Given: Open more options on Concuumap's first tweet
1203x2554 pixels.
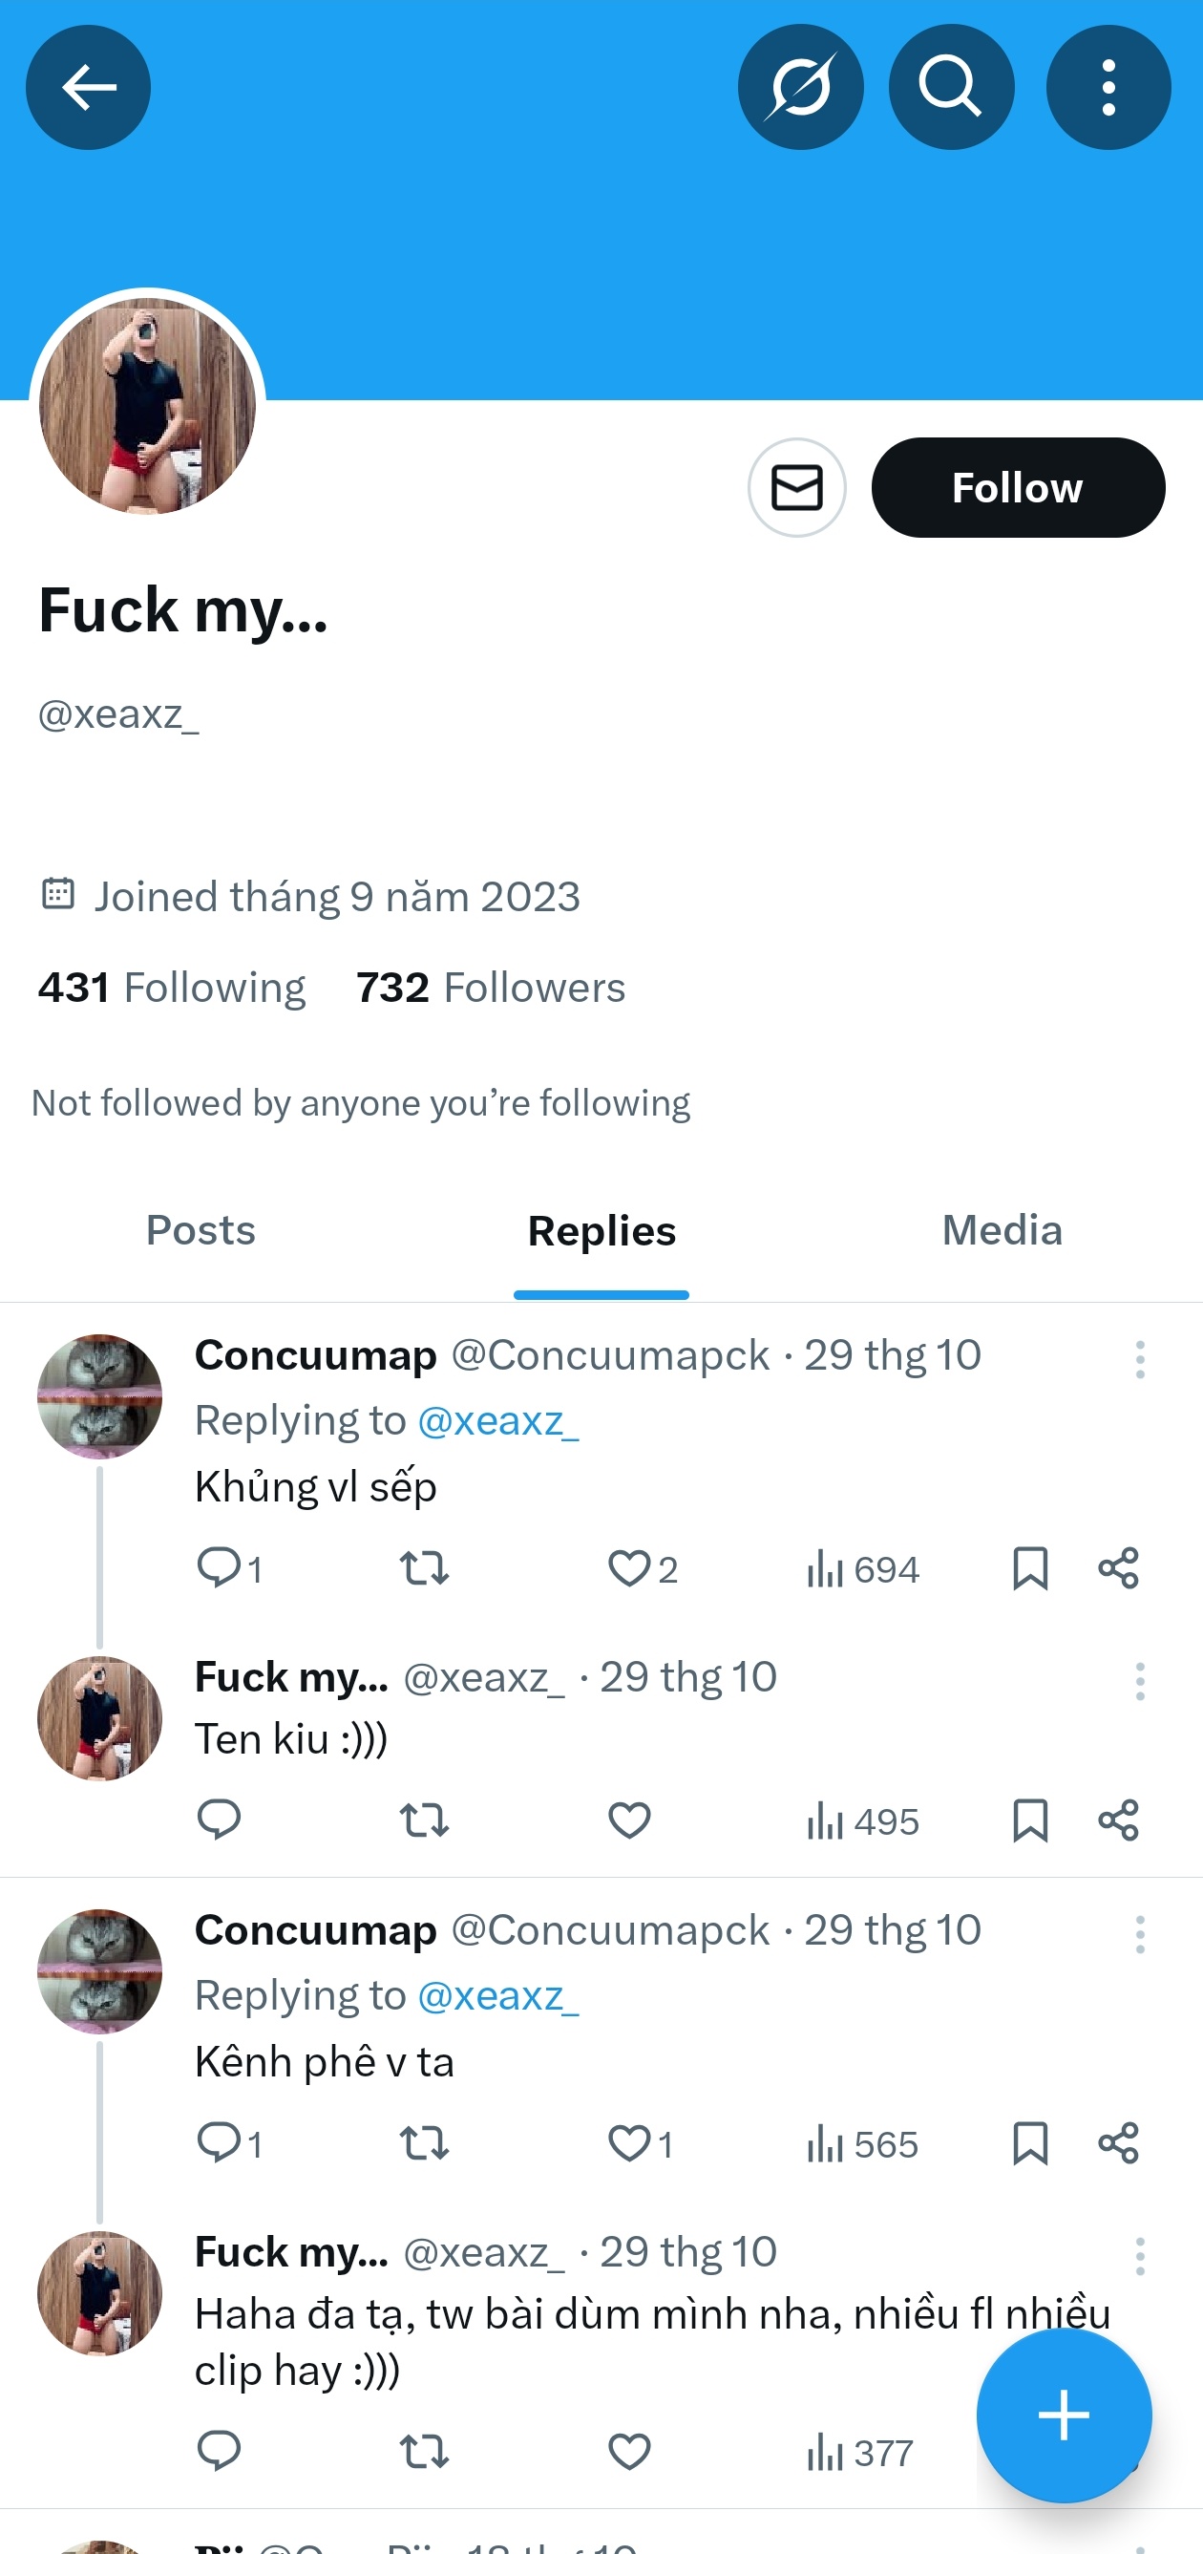Looking at the screenshot, I should [x=1140, y=1357].
